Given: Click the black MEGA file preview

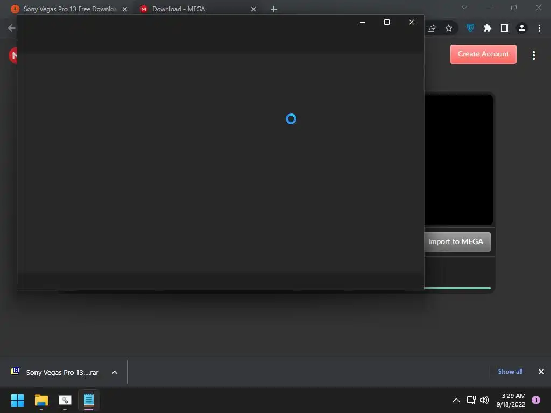Looking at the screenshot, I should (458, 160).
